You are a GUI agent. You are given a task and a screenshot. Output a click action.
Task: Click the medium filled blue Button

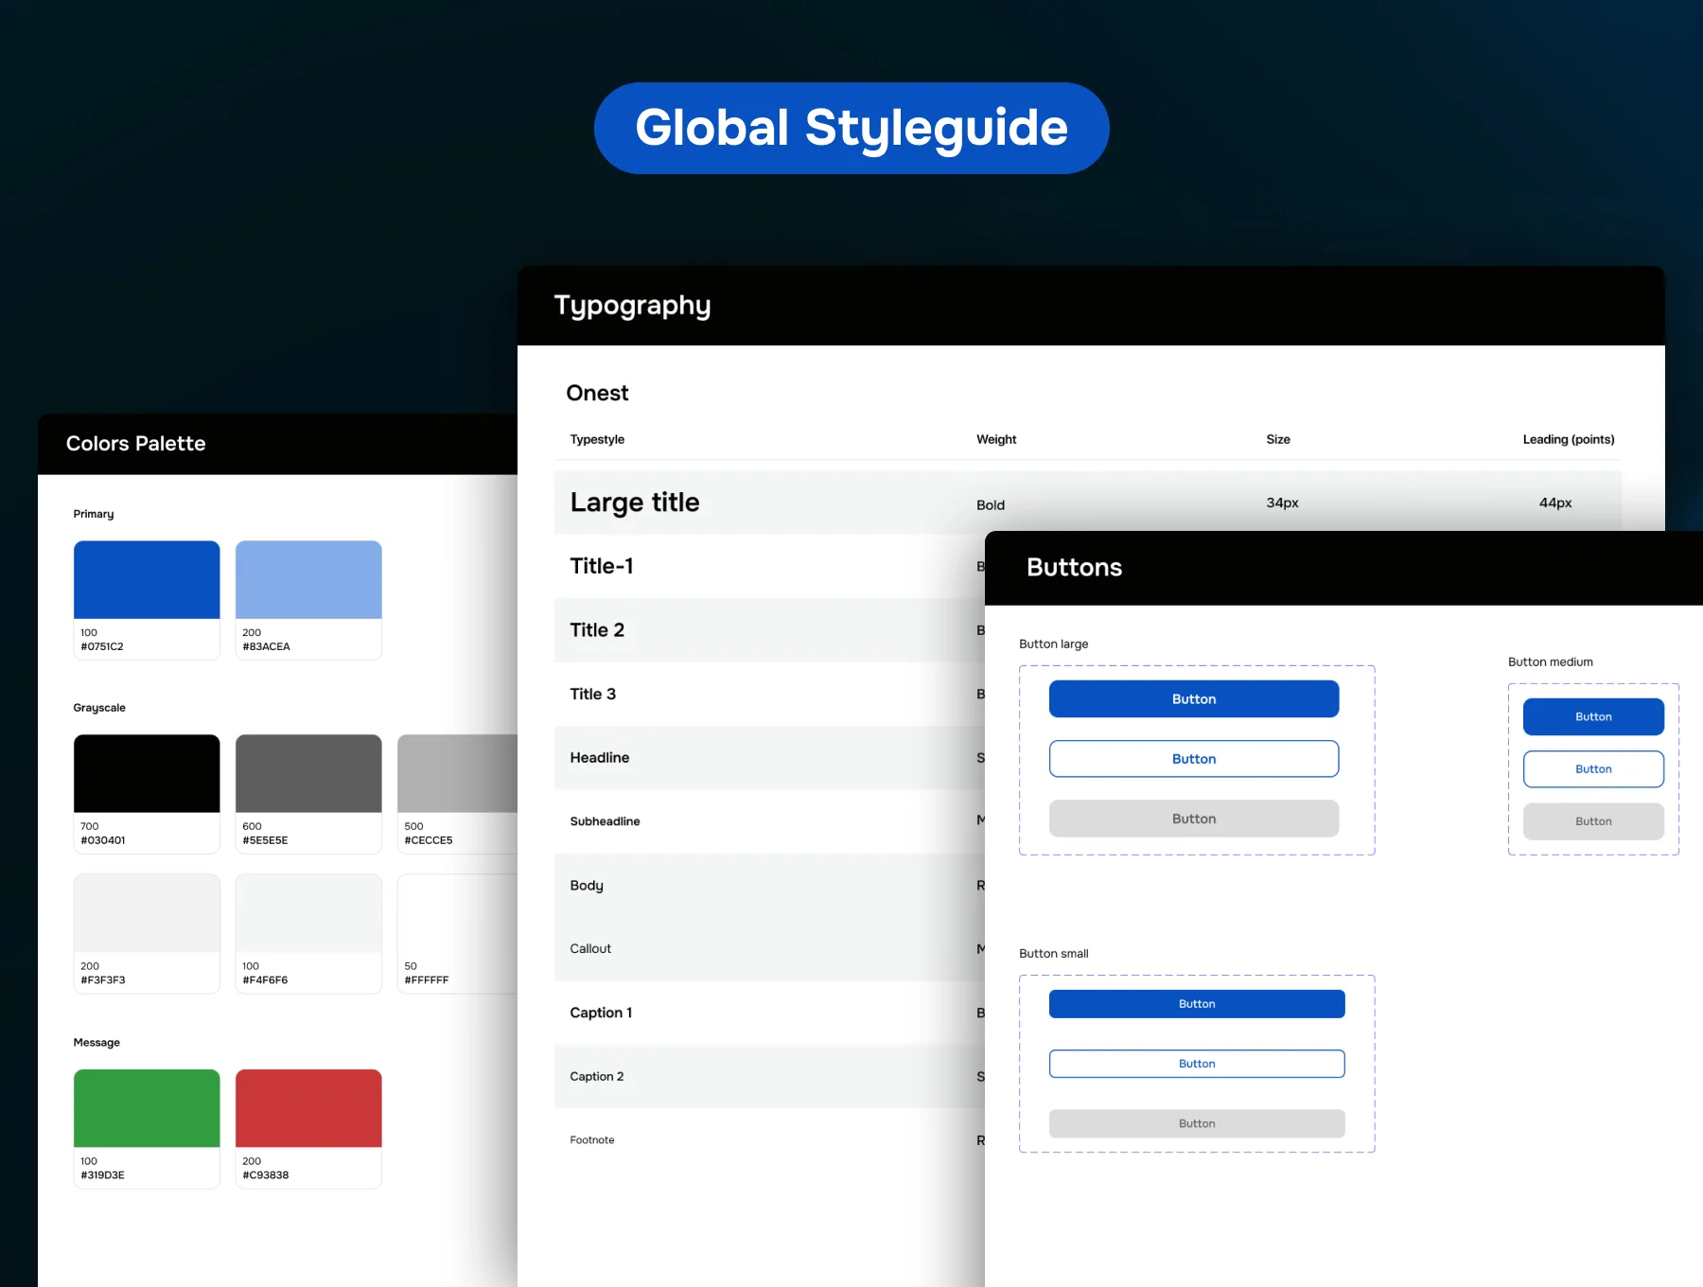pos(1593,716)
